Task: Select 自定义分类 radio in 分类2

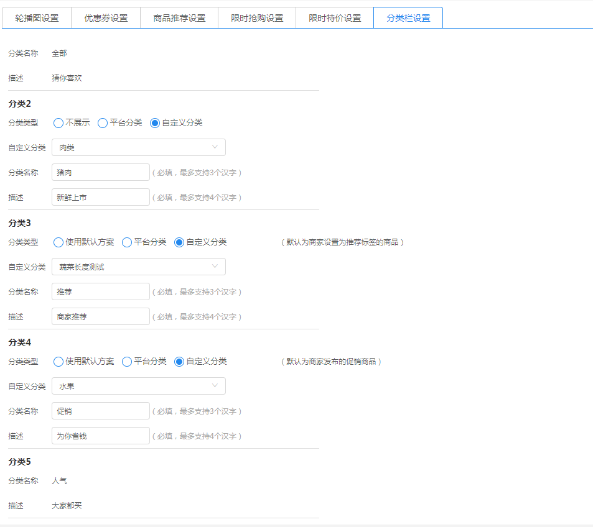Action: 155,123
